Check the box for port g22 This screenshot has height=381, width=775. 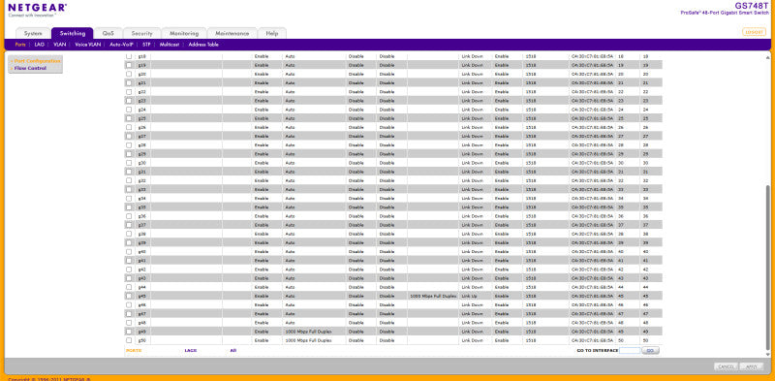[129, 91]
